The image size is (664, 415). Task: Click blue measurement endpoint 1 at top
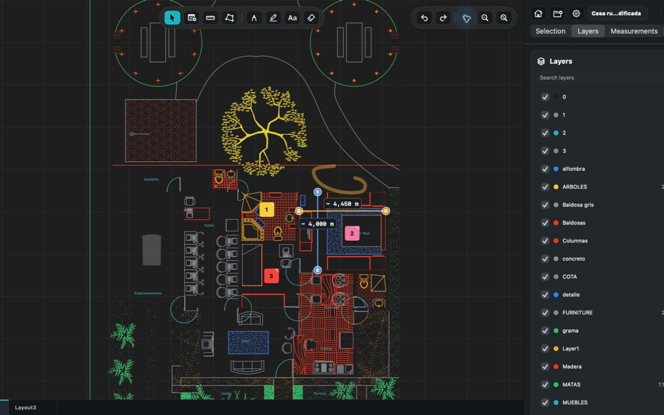[317, 192]
